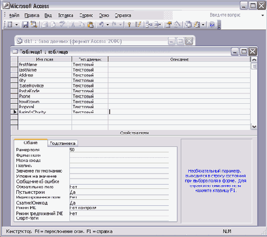Open the Properties icon in toolbar
Viewport: 267px width, 237px height.
(168, 25)
